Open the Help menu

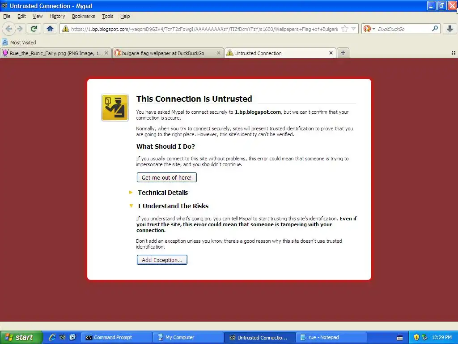click(125, 16)
